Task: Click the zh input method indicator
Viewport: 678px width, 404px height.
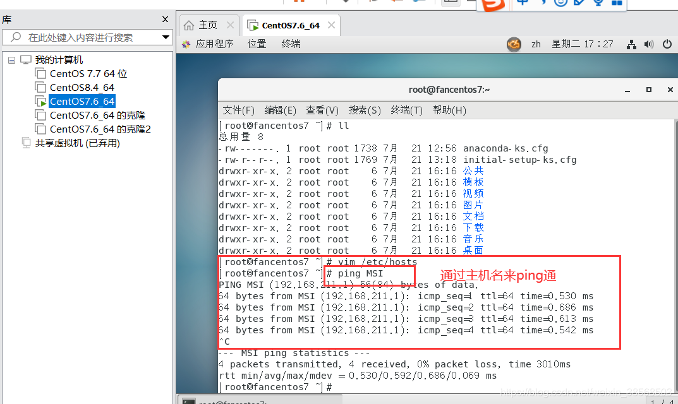Action: [536, 44]
